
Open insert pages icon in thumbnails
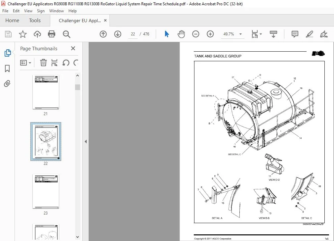[54, 63]
